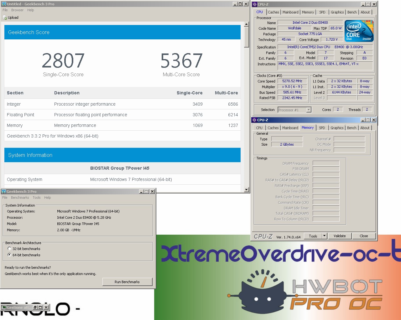Click the Upload icon in Geekbench toolbar
The height and width of the screenshot is (320, 401).
pos(5,18)
